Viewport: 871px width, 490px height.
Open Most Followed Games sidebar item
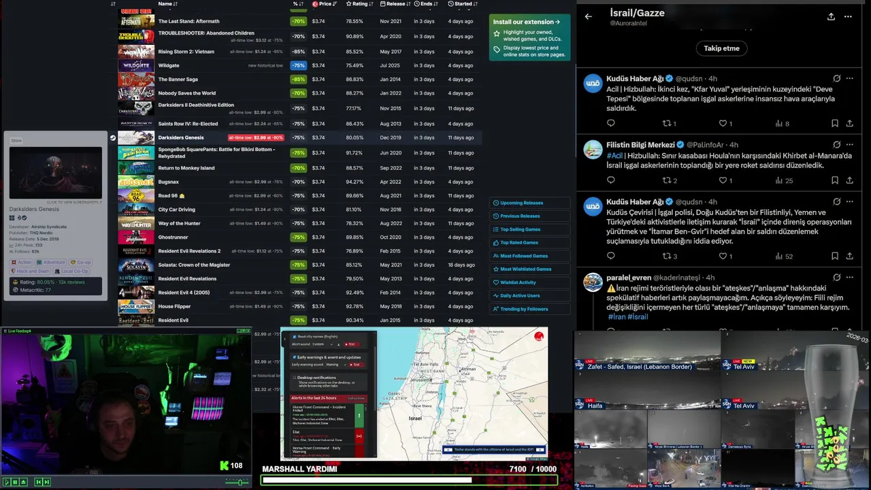click(529, 256)
